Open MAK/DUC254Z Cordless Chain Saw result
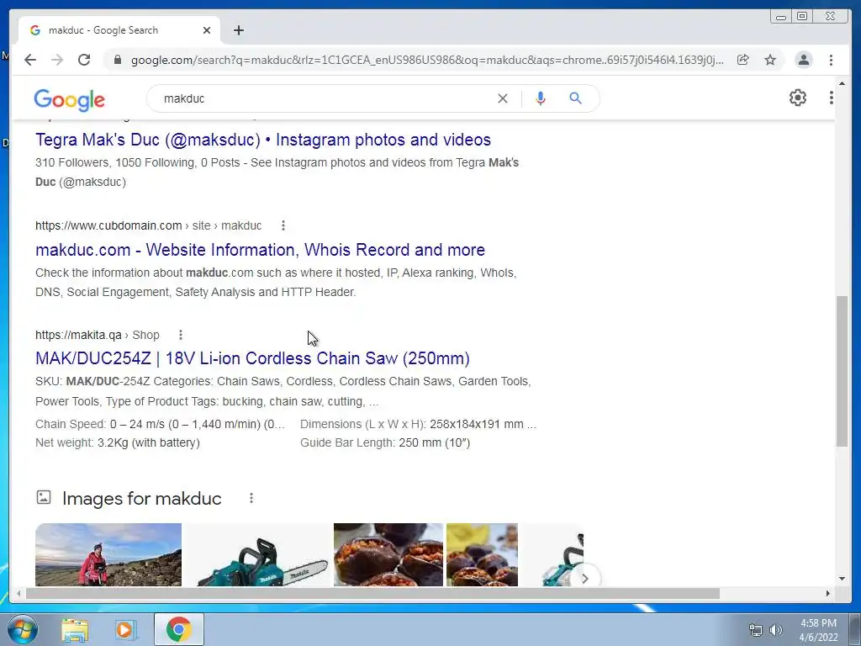This screenshot has height=646, width=861. click(252, 358)
